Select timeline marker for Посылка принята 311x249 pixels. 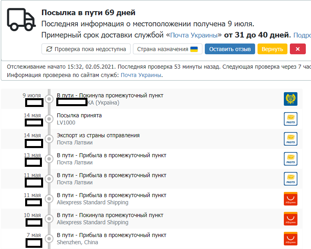click(49, 119)
